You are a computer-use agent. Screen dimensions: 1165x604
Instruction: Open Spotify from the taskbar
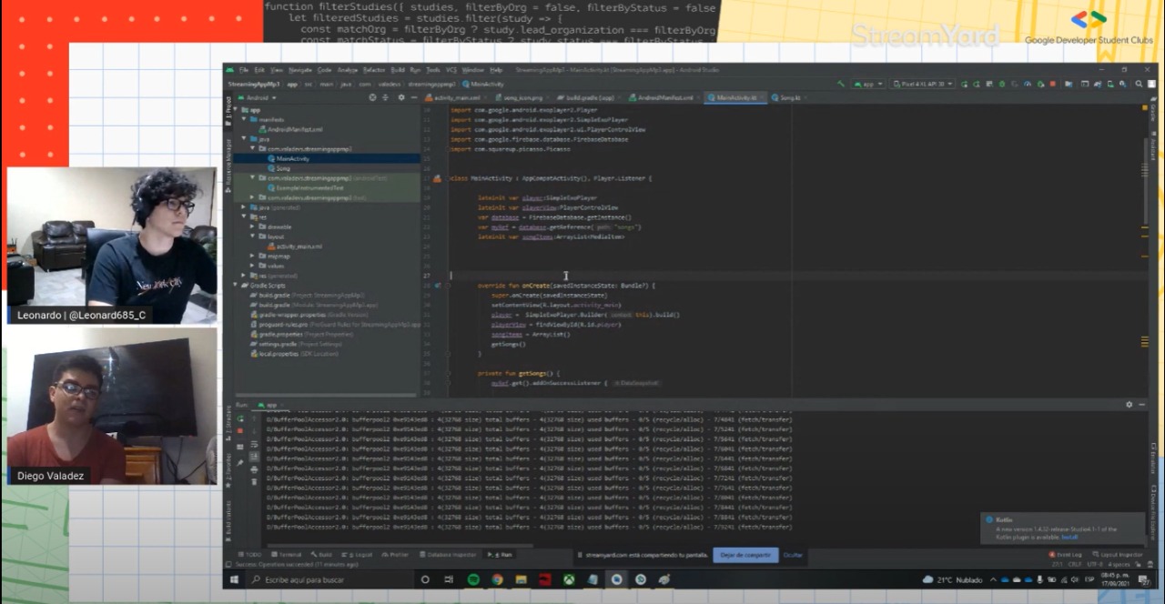pos(473,579)
